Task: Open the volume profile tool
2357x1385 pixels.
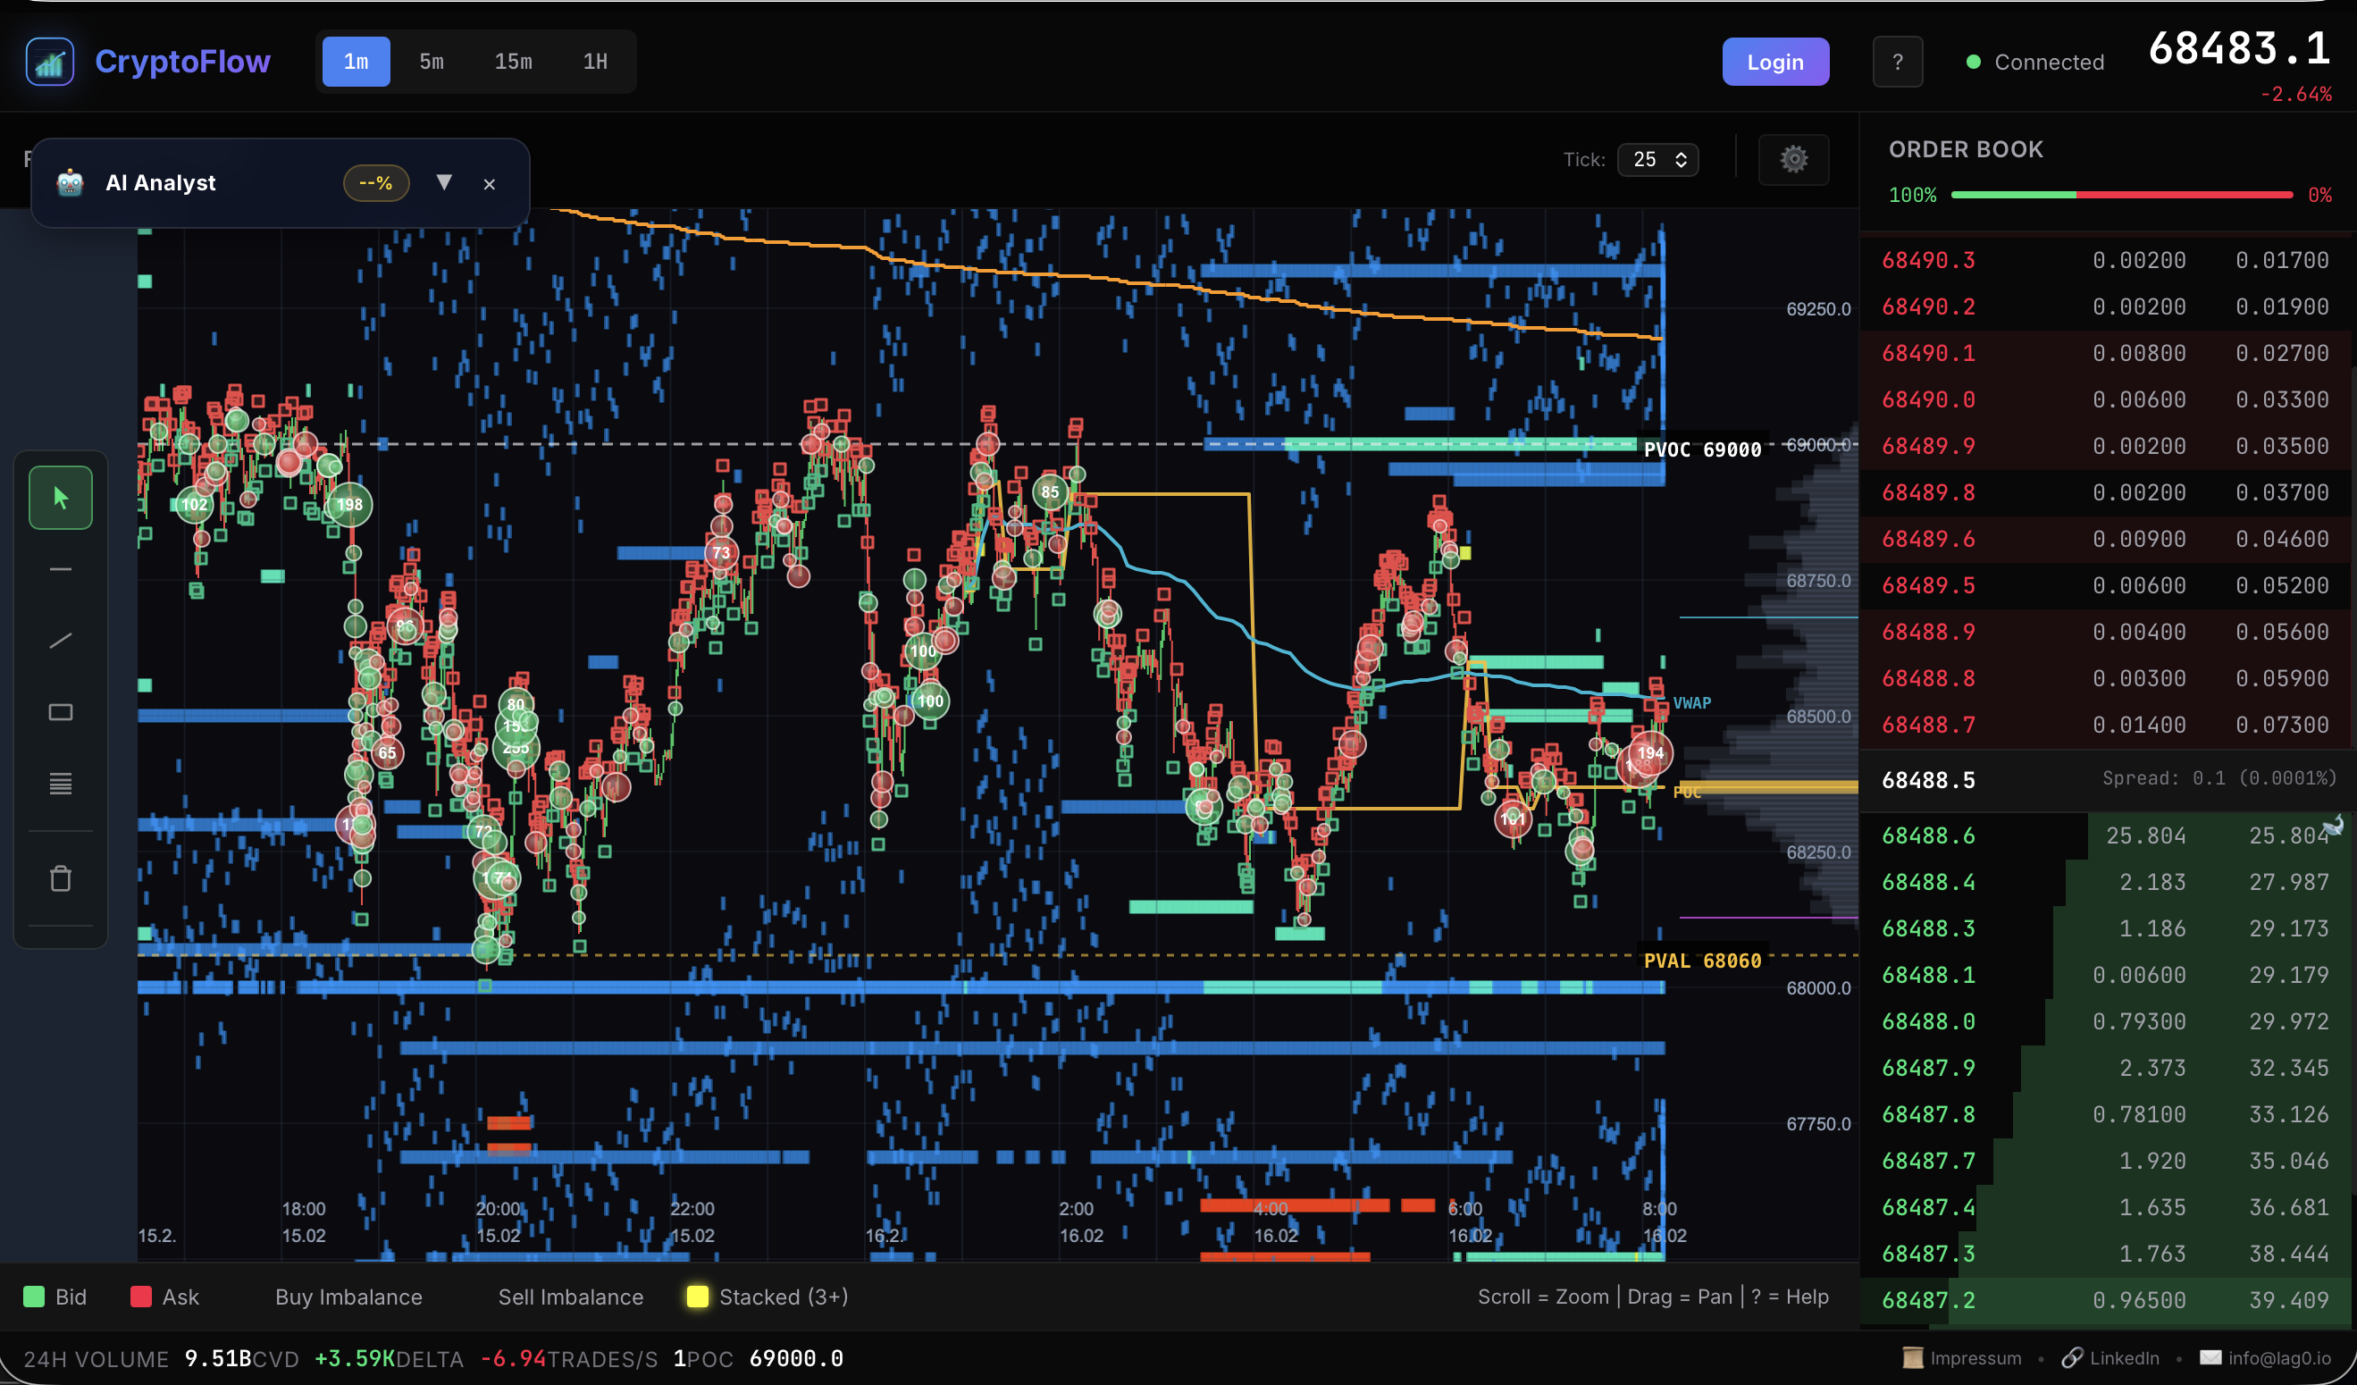Action: click(60, 784)
